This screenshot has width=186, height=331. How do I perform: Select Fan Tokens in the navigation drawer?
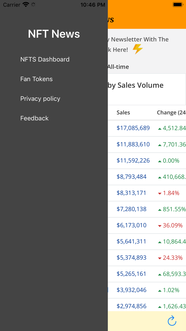click(x=36, y=79)
